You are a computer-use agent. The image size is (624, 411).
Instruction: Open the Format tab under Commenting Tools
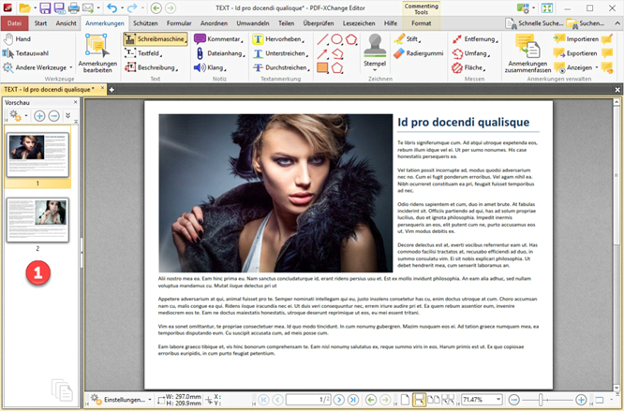[421, 23]
